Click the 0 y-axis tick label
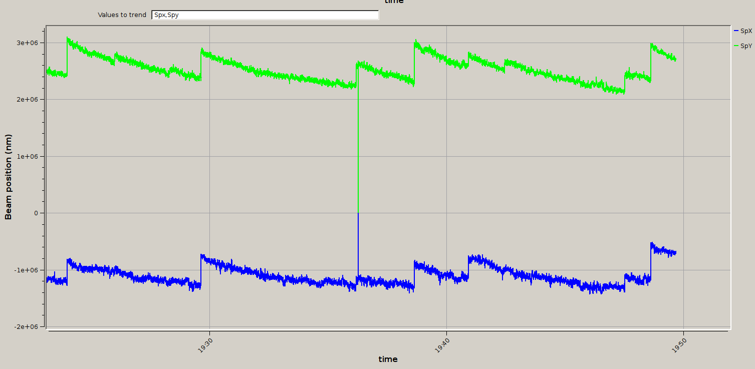 click(x=36, y=213)
